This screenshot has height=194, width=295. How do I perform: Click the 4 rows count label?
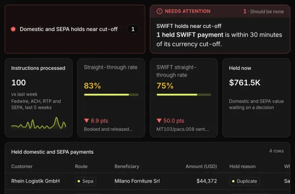pos(276,151)
